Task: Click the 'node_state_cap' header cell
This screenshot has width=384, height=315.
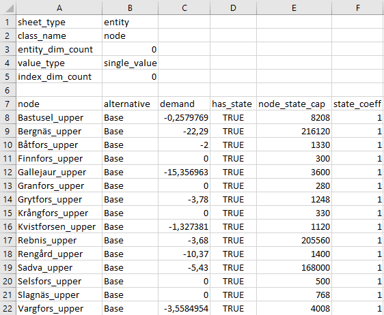Action: (294, 104)
